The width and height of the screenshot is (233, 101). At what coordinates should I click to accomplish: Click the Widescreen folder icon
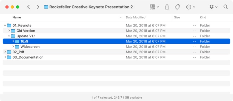click(17, 47)
